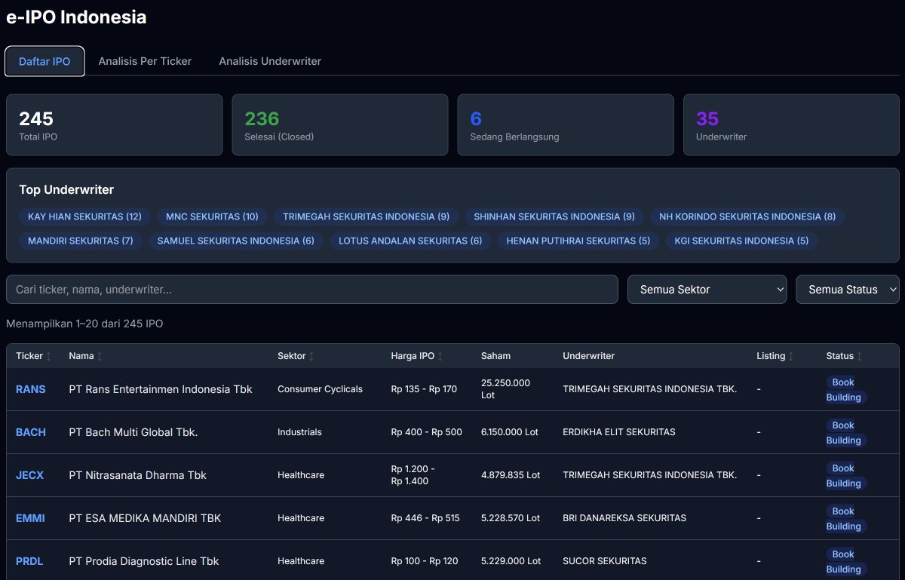Click BRI DANAREKSA SEKURITAS underwriter cell
This screenshot has width=905, height=580.
624,518
